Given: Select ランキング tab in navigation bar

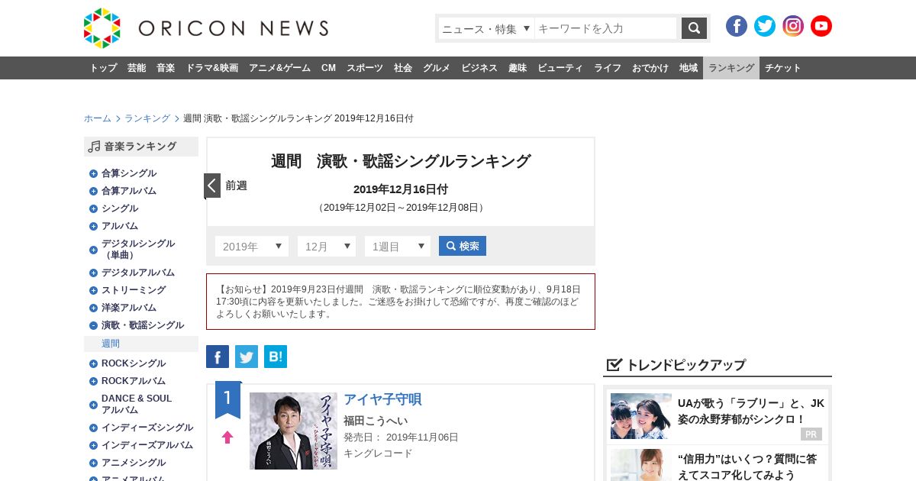Looking at the screenshot, I should [x=731, y=68].
